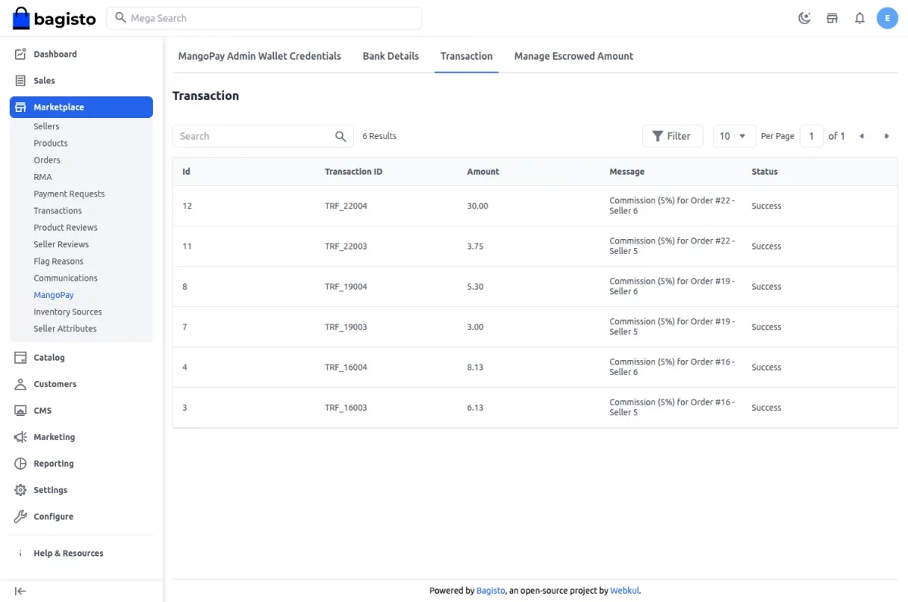Click the Webkul footer link
Viewport: 908px width, 602px height.
[x=625, y=591]
